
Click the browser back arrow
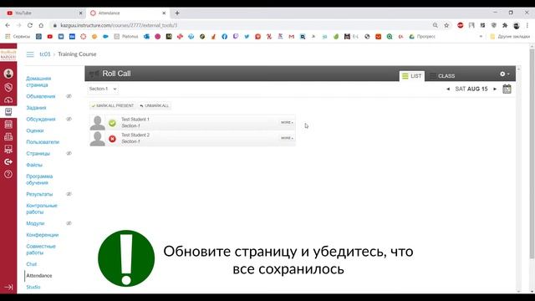[x=8, y=25]
